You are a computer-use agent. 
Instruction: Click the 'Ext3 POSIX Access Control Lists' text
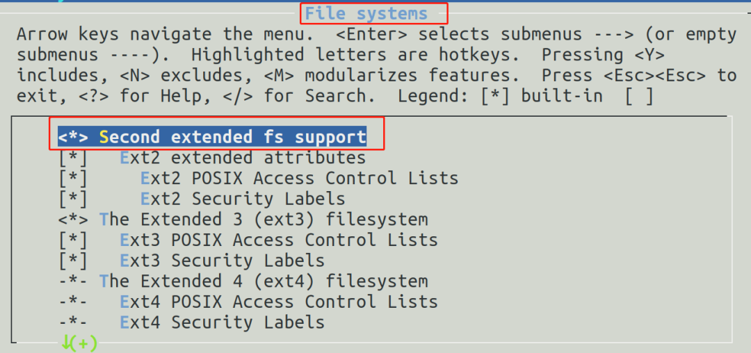click(x=279, y=240)
